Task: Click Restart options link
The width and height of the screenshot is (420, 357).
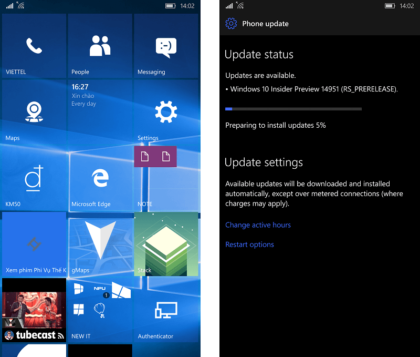Action: click(x=249, y=244)
